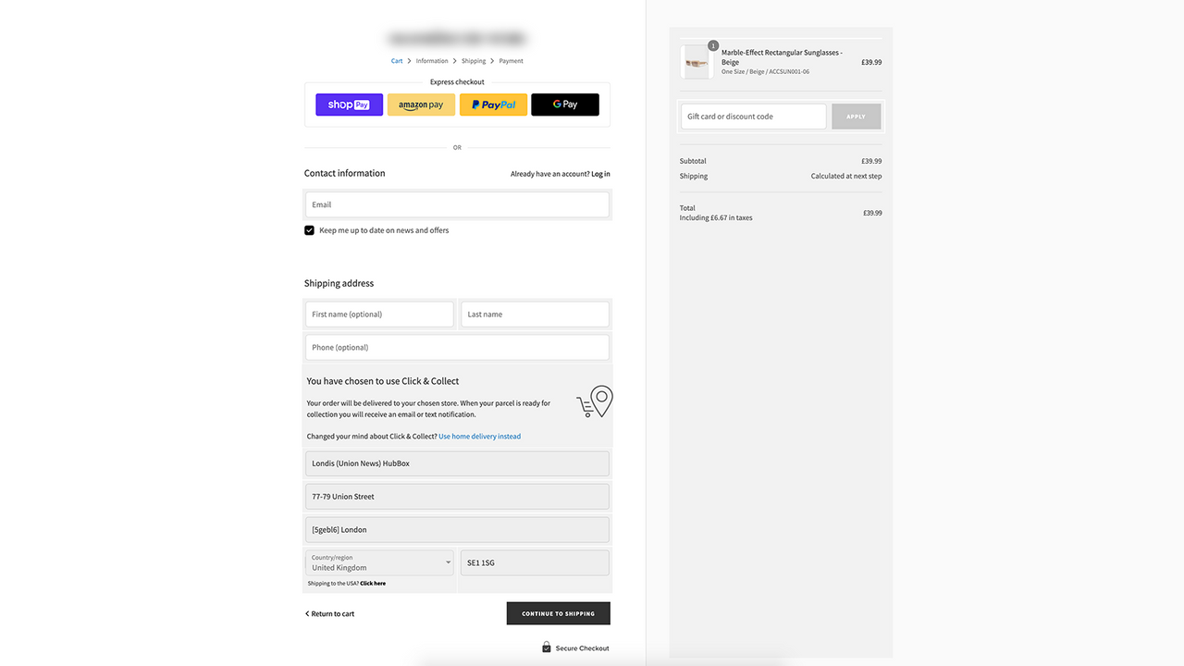Image resolution: width=1184 pixels, height=666 pixels.
Task: Click the quantity badge on the sunglasses thumbnail
Action: tap(712, 44)
